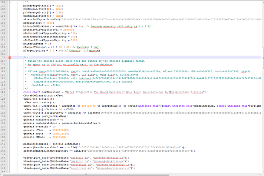This screenshot has width=264, height=176.
Task: Click the 'nTargetTimespan' variable
Action: 35,47
